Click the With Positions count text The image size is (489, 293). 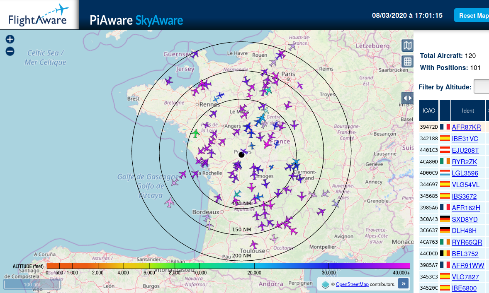pyautogui.click(x=450, y=67)
